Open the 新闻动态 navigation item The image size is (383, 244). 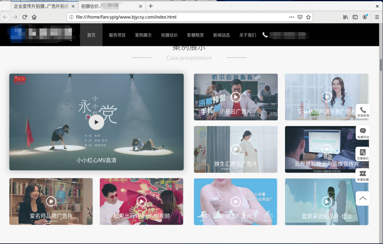coord(221,35)
